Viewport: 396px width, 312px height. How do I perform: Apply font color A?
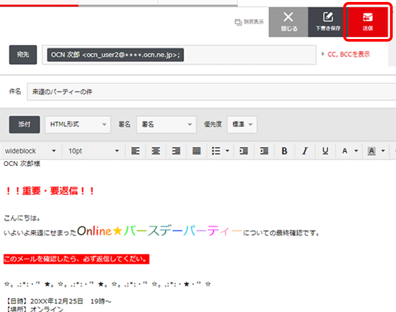345,151
